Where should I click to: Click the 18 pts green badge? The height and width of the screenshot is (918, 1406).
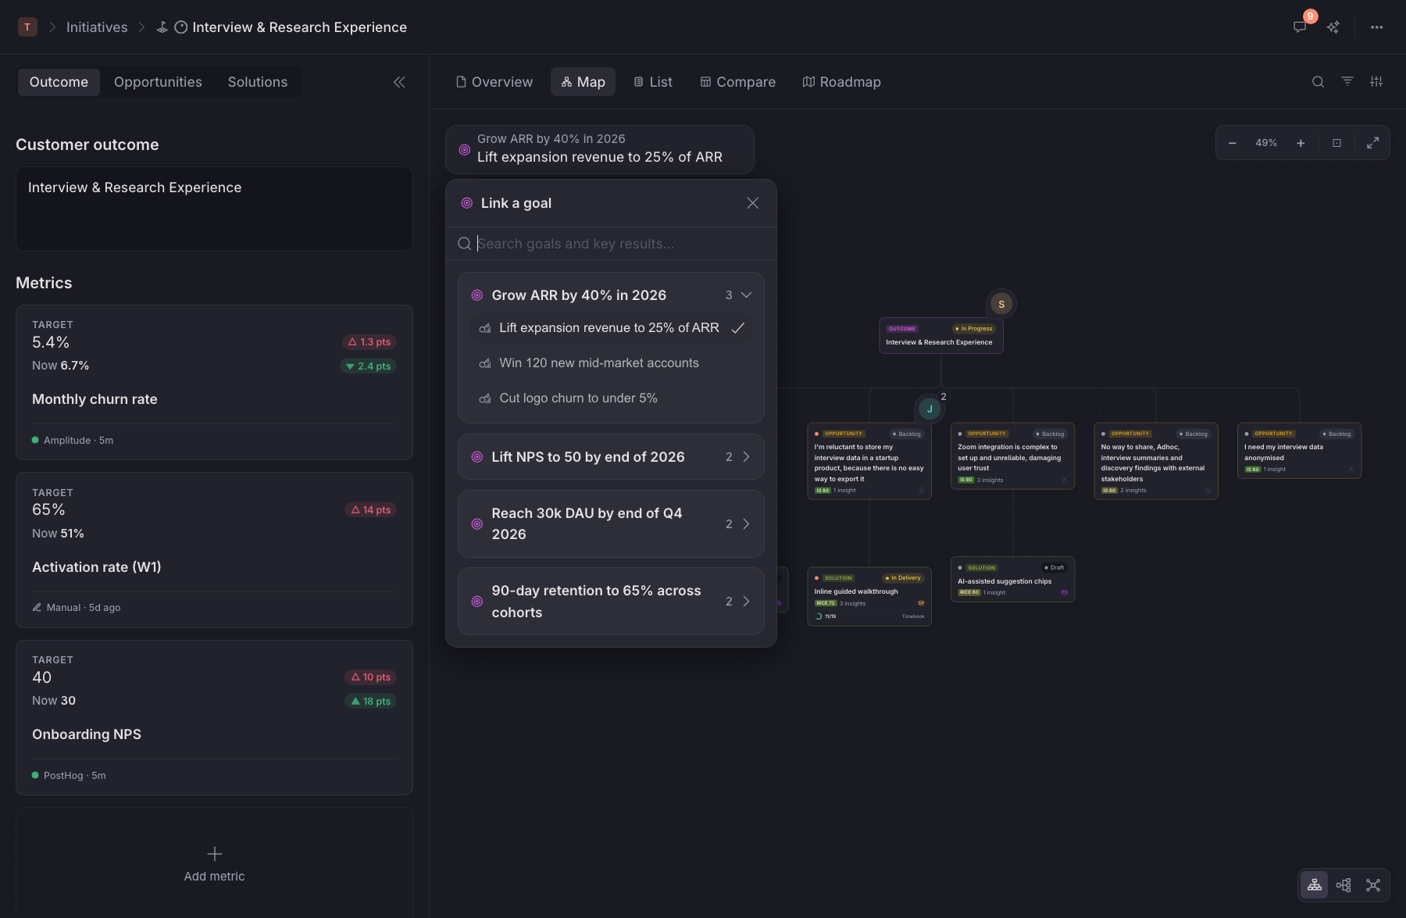click(x=371, y=702)
